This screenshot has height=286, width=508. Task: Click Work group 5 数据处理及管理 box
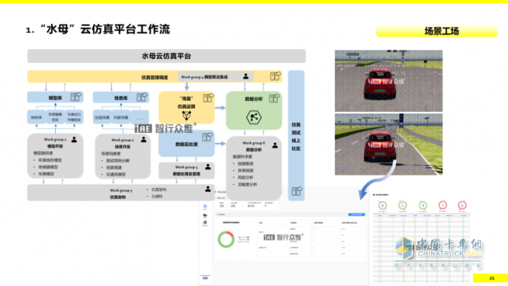(x=186, y=171)
